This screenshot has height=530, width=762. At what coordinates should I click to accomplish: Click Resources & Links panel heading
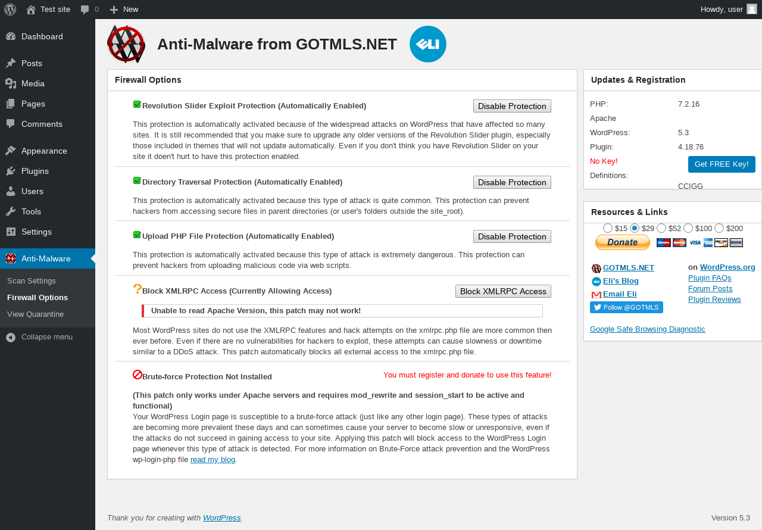click(x=629, y=212)
